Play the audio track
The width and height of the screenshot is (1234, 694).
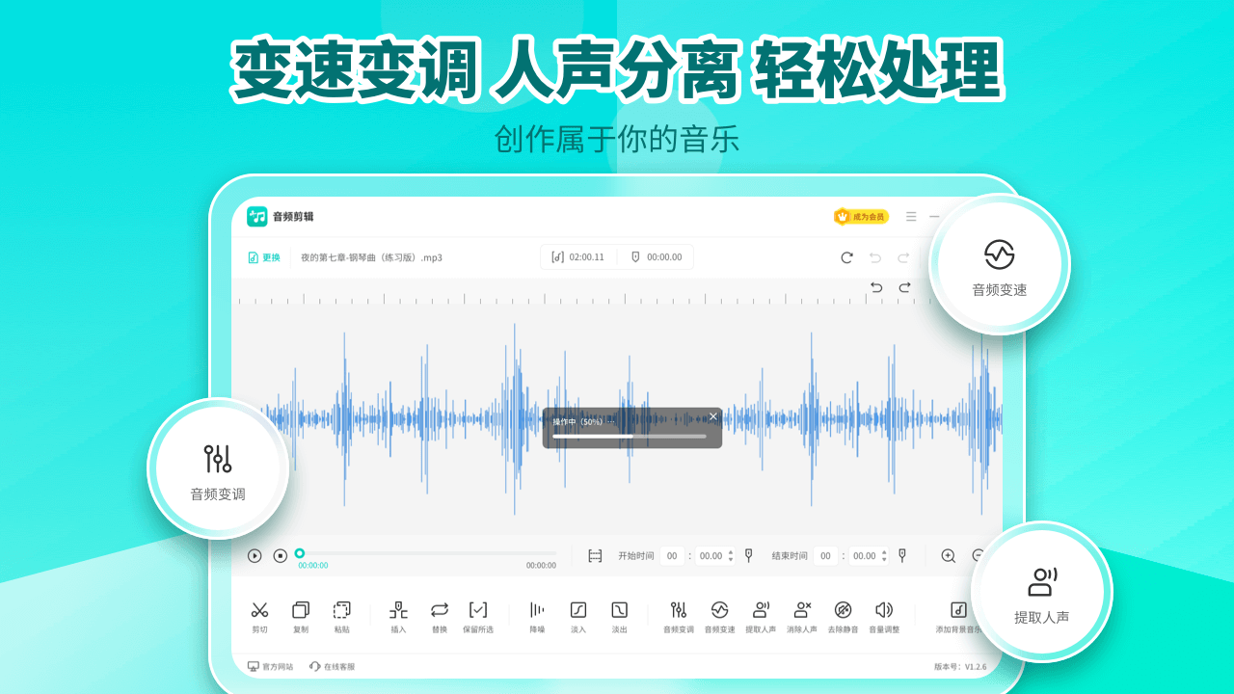[255, 555]
